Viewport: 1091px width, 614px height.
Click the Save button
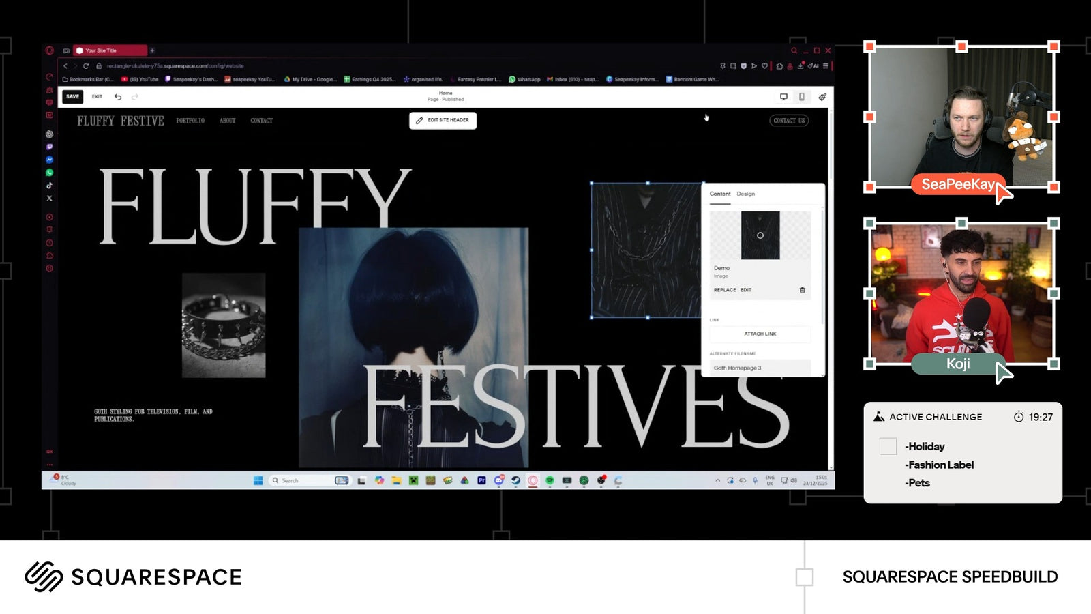click(73, 97)
